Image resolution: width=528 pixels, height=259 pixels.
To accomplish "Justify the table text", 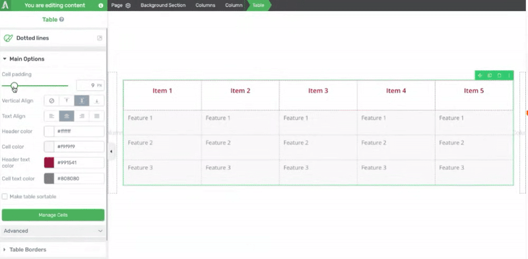I will point(96,116).
